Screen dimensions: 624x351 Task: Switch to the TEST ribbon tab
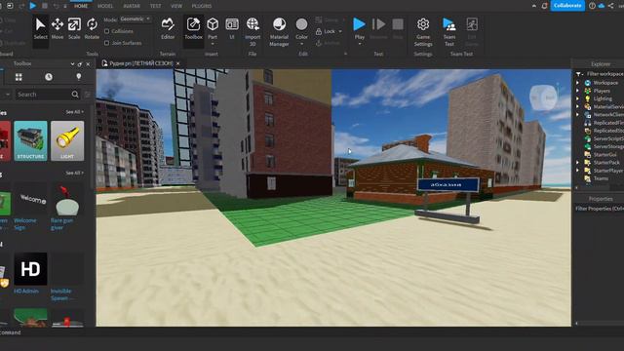[156, 6]
